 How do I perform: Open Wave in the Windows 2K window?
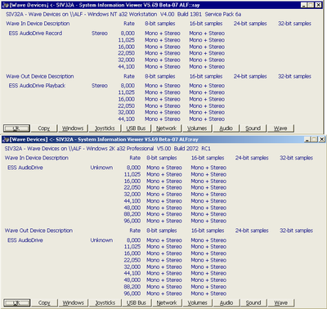(x=280, y=302)
